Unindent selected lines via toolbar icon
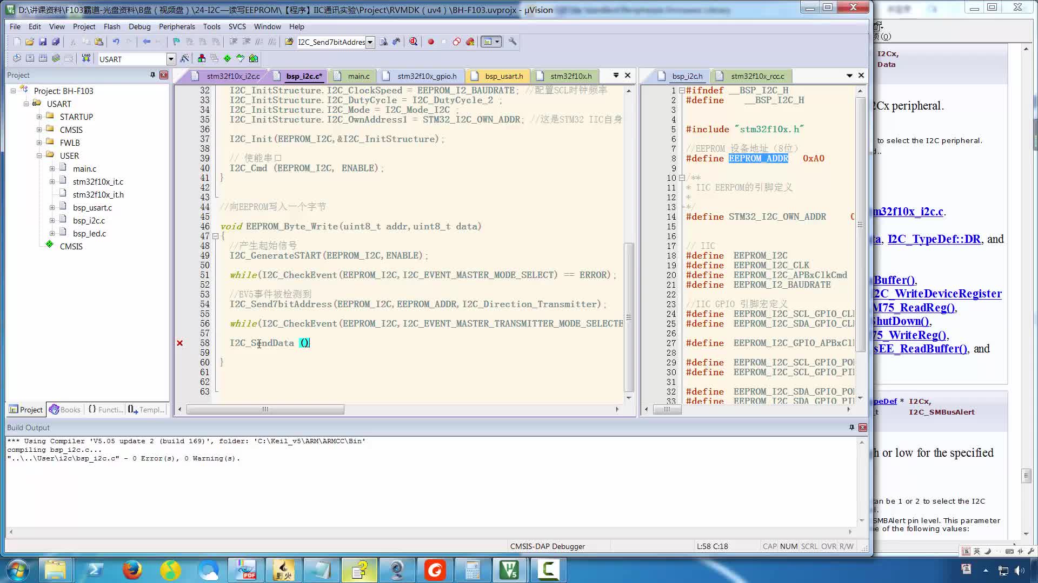Screen dimensions: 1038x583 (246, 42)
